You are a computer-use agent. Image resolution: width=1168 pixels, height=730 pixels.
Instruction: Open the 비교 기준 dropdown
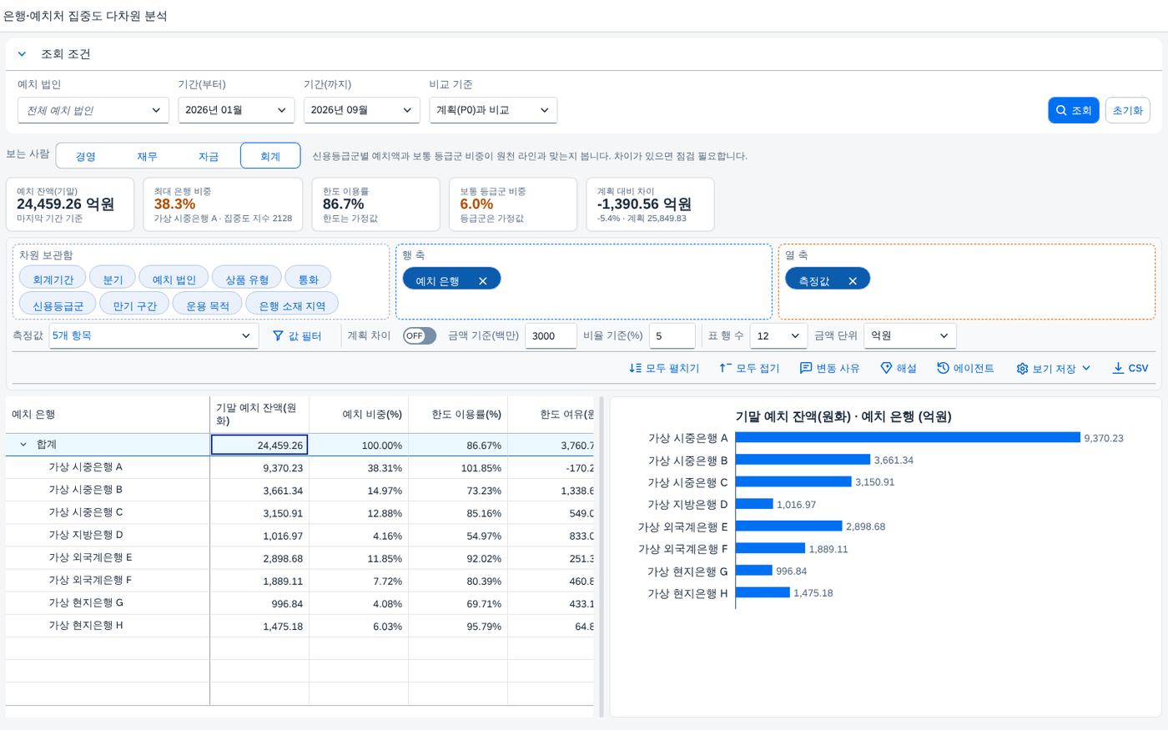[x=493, y=110]
